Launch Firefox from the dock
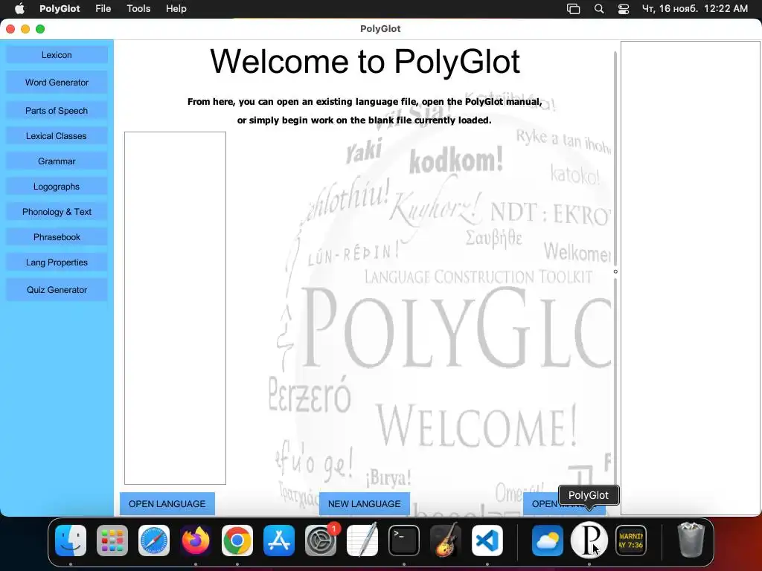This screenshot has height=571, width=762. pos(196,541)
